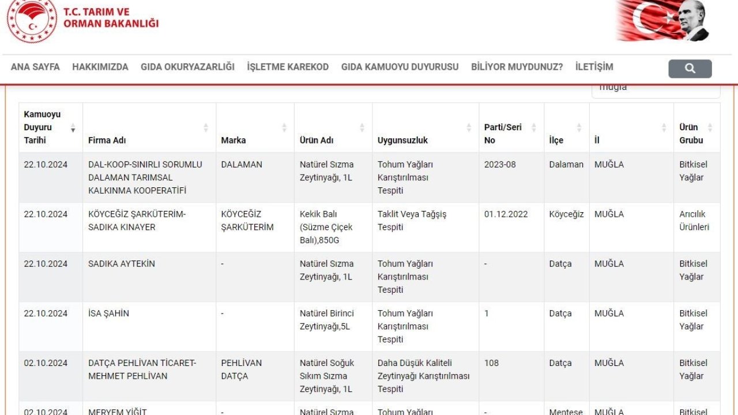Open İŞLETME KAREKOD menu item
Screen dimensions: 738x415
[288, 67]
